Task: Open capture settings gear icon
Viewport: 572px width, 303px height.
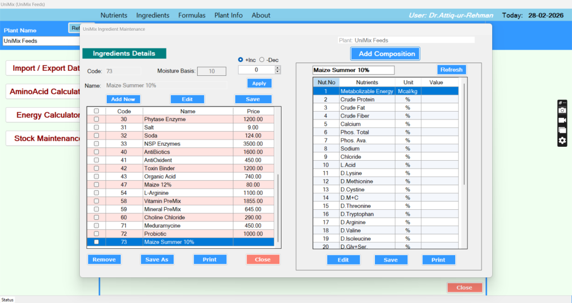Action: [563, 141]
